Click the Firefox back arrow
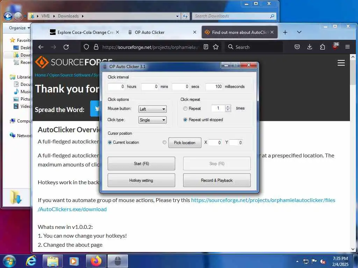The height and width of the screenshot is (268, 358). (x=41, y=47)
